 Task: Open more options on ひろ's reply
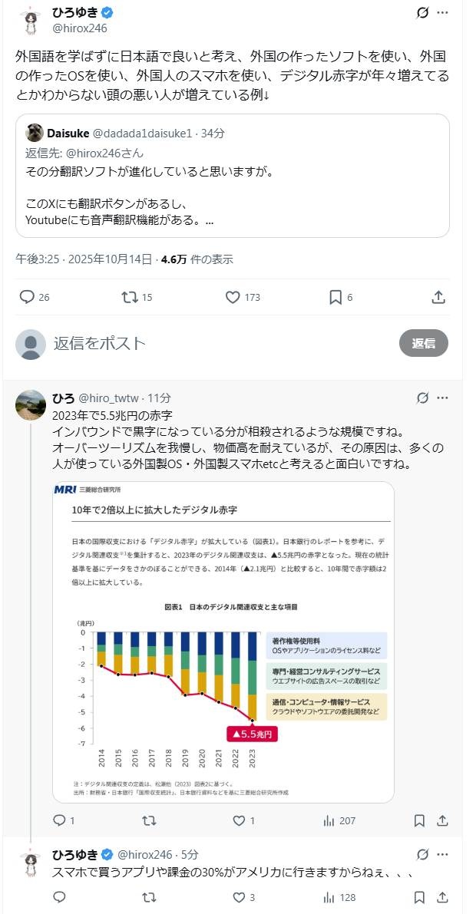pos(443,398)
